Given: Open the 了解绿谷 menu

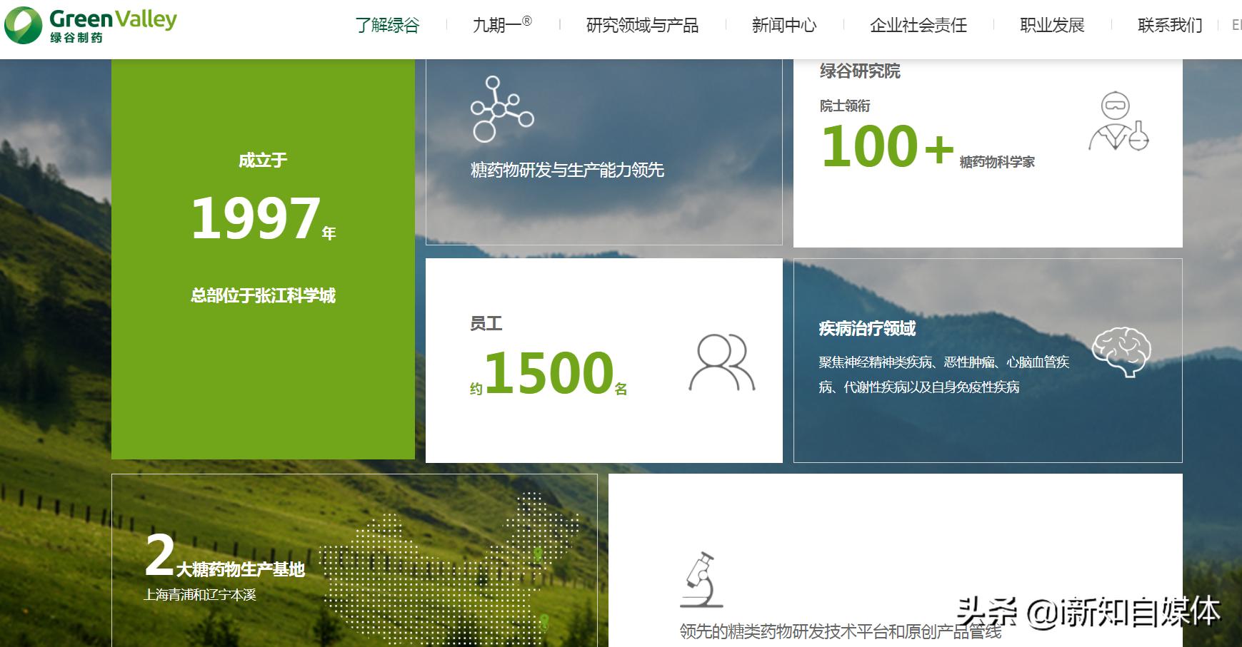Looking at the screenshot, I should click(389, 25).
